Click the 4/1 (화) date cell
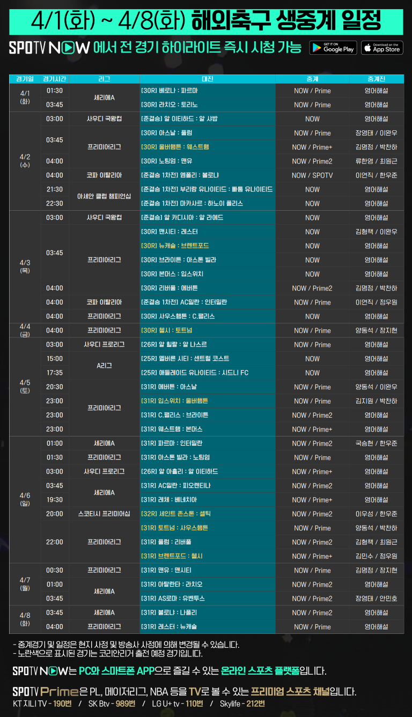The width and height of the screenshot is (412, 717). pyautogui.click(x=25, y=97)
